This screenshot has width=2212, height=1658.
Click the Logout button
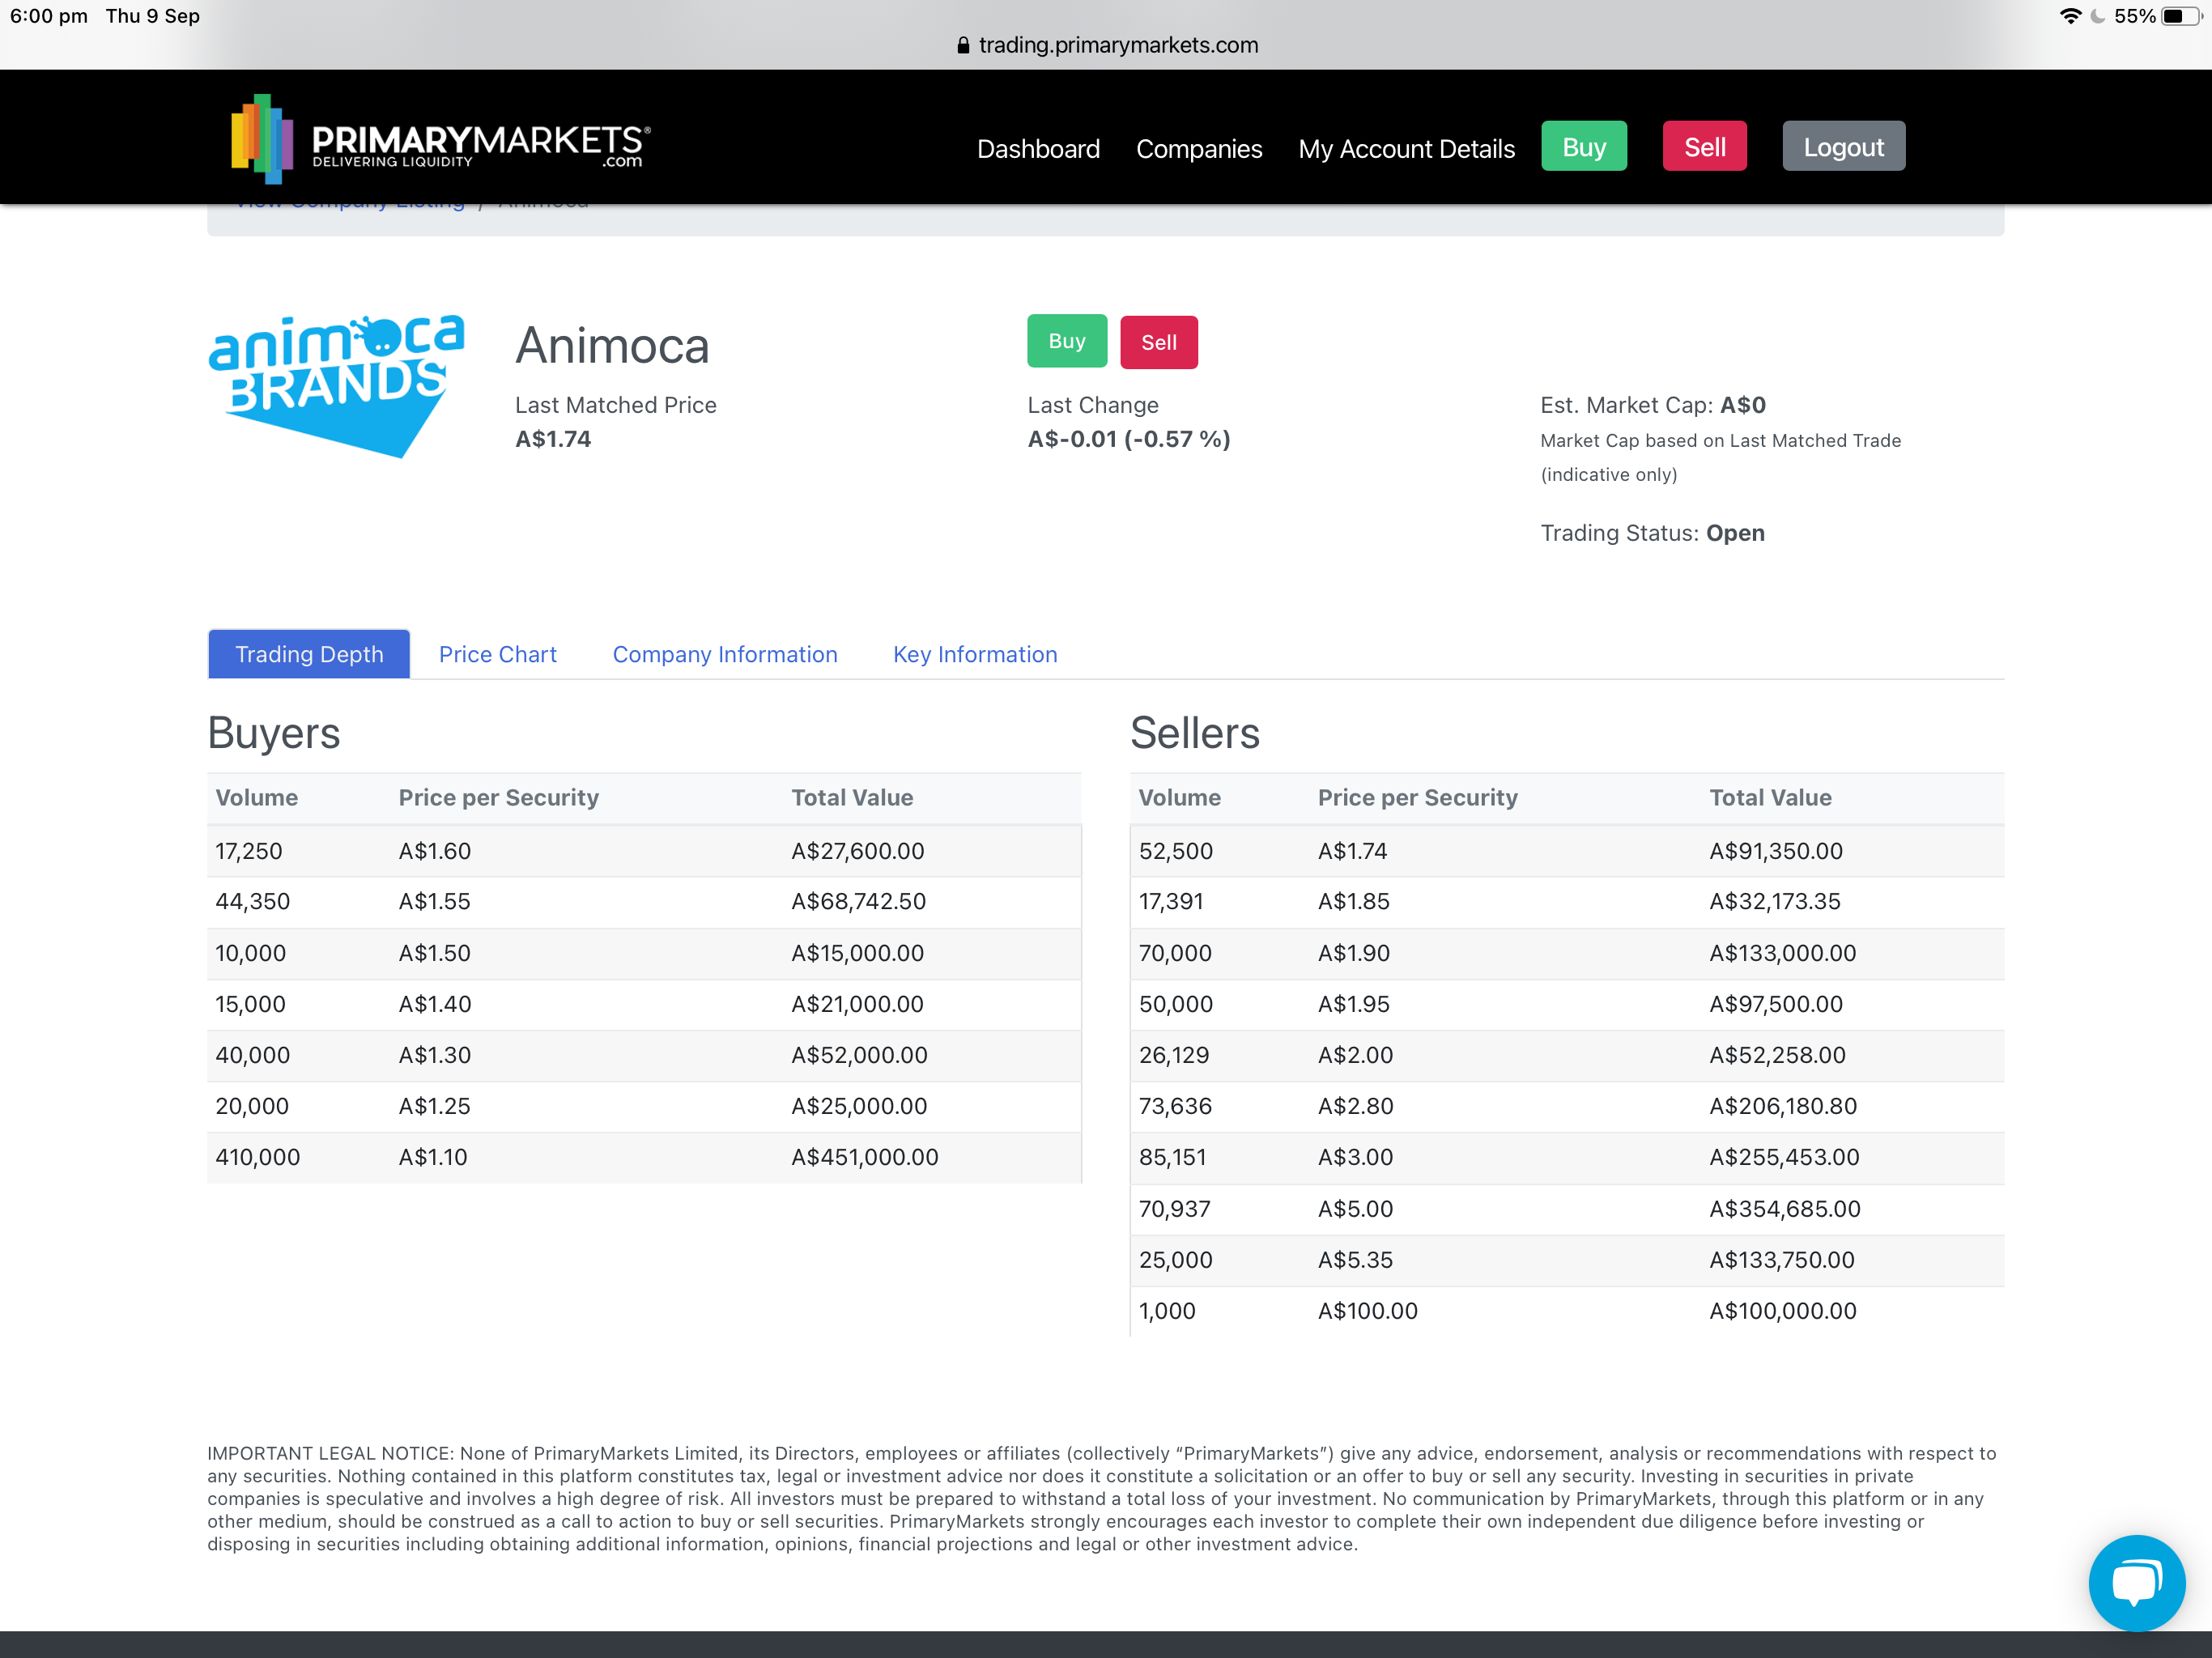pyautogui.click(x=1843, y=147)
